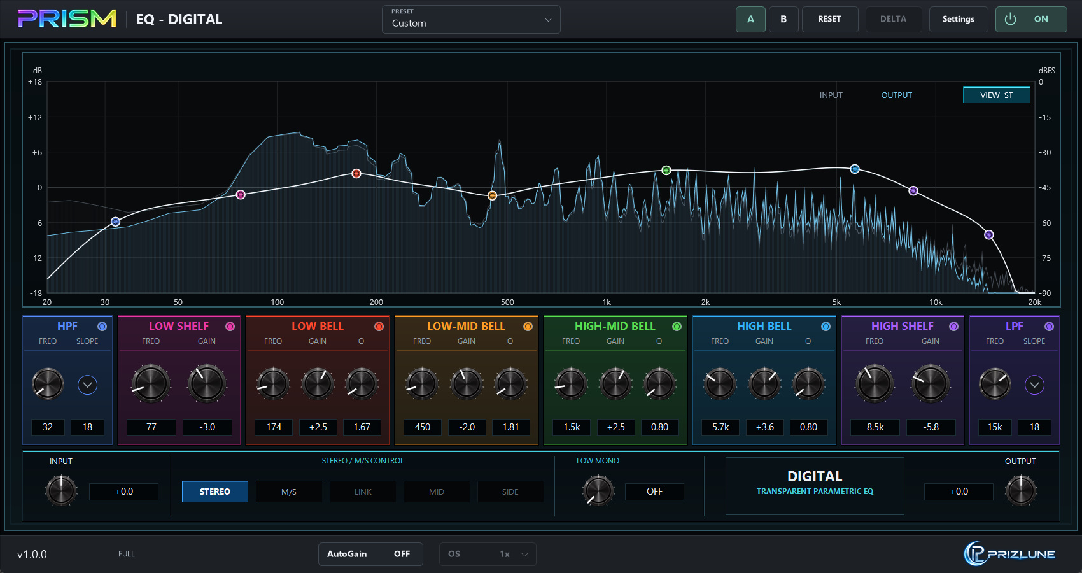This screenshot has height=573, width=1082.
Task: Click the DELTA button
Action: point(893,19)
